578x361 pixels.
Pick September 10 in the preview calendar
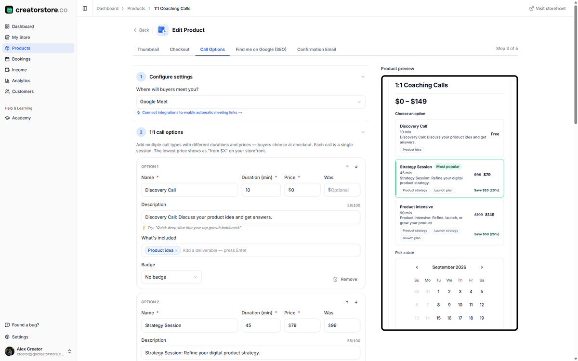pos(460,305)
